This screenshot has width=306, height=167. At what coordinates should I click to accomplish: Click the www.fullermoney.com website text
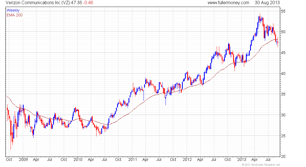(x=228, y=3)
